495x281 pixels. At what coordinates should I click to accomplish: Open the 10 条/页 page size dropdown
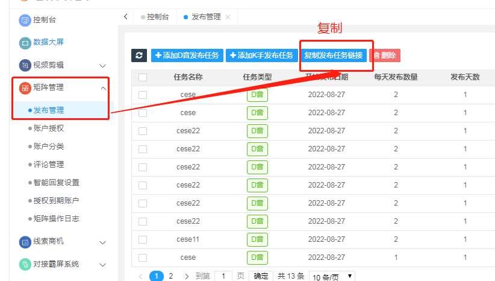[332, 276]
